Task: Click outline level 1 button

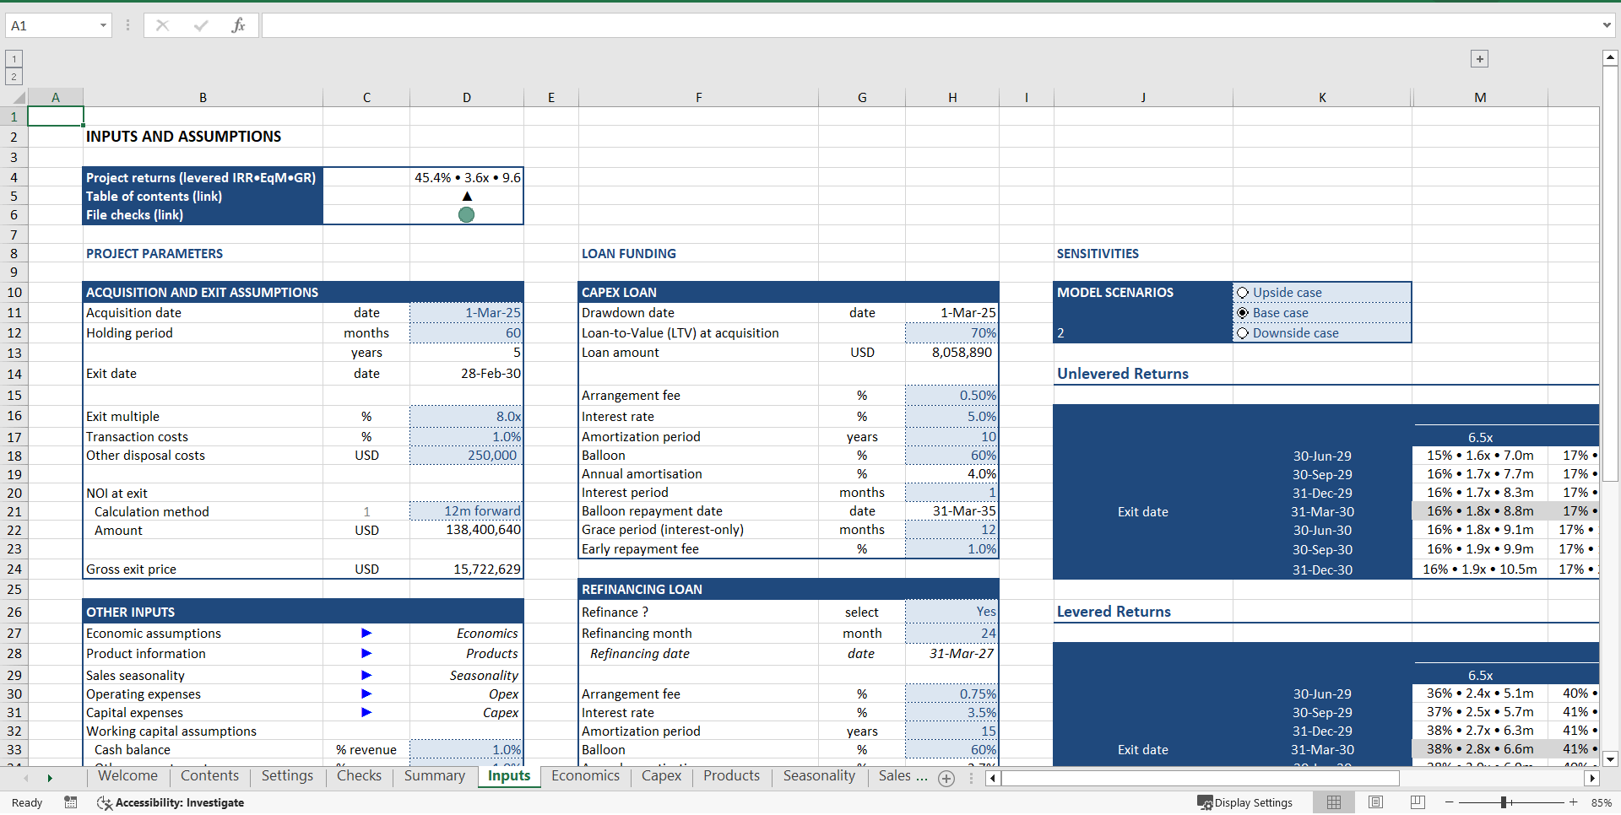Action: pos(14,58)
